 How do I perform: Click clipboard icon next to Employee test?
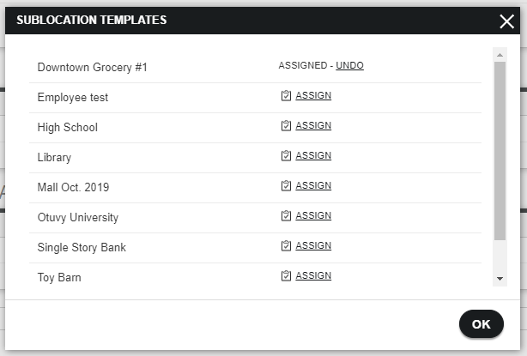[x=286, y=96]
